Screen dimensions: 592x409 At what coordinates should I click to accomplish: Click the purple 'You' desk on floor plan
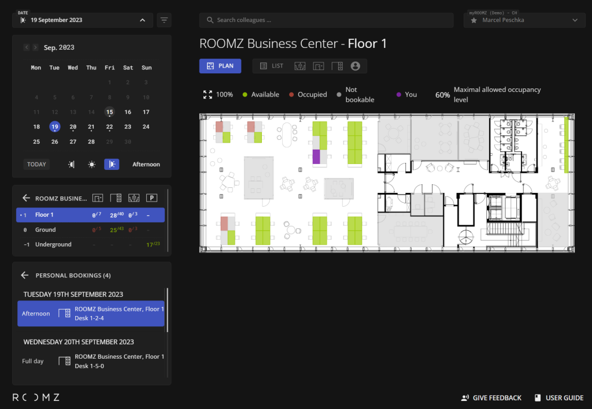(316, 157)
